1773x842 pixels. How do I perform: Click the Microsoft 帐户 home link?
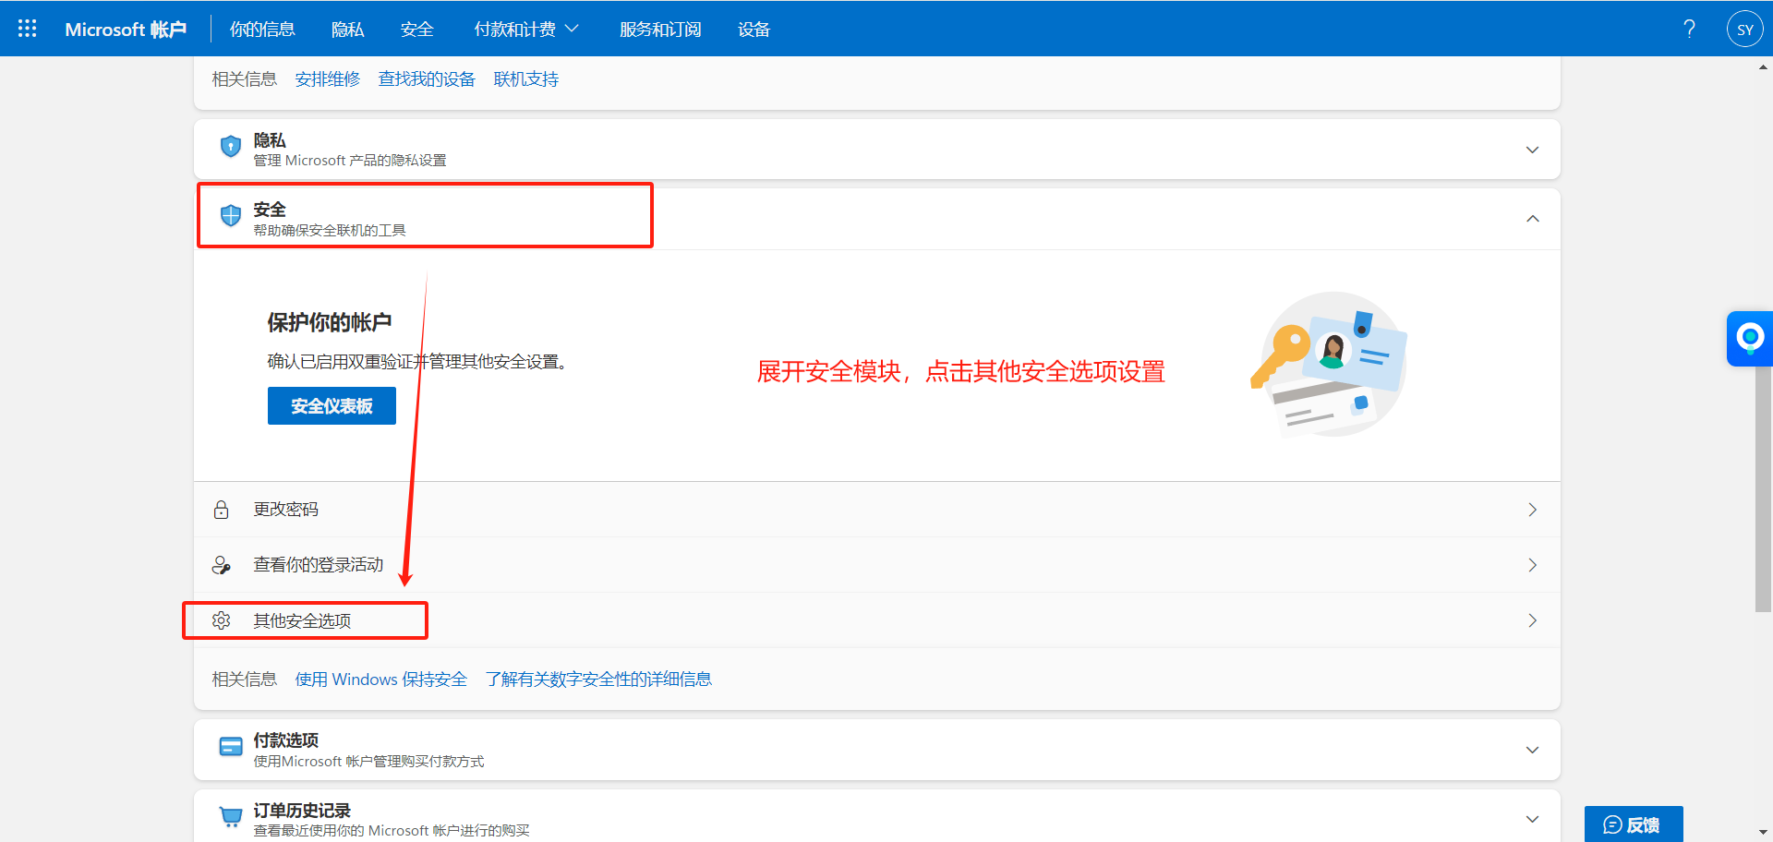click(126, 30)
